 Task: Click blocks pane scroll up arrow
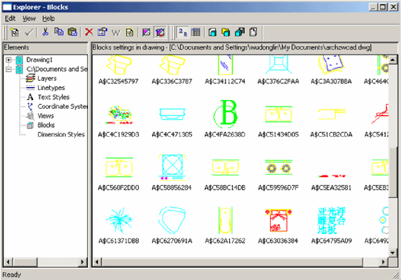click(x=393, y=61)
